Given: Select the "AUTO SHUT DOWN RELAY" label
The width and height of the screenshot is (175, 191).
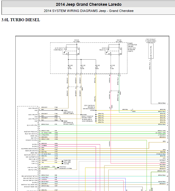Looking at the screenshot, I should [58, 49].
